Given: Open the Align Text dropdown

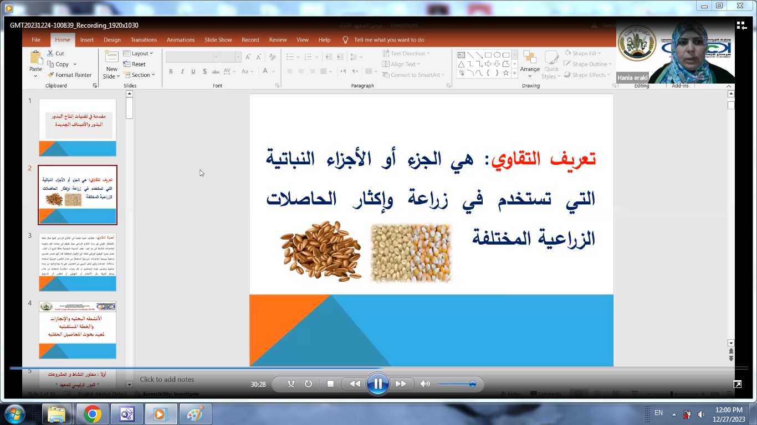Looking at the screenshot, I should [402, 64].
